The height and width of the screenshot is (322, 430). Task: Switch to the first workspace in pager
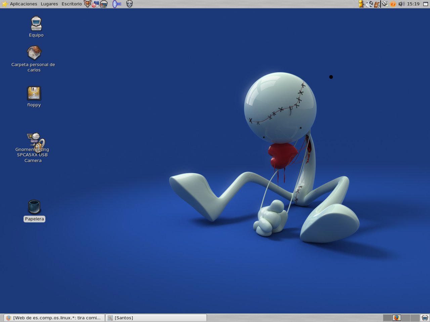tap(387, 318)
